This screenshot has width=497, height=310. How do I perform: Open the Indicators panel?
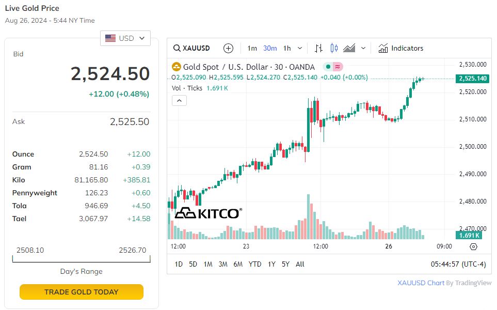click(x=400, y=48)
